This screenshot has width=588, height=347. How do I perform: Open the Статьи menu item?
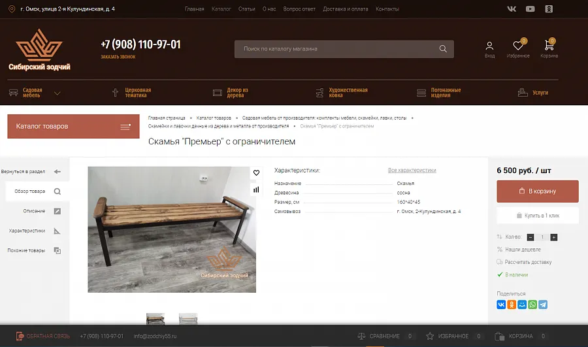pos(247,9)
